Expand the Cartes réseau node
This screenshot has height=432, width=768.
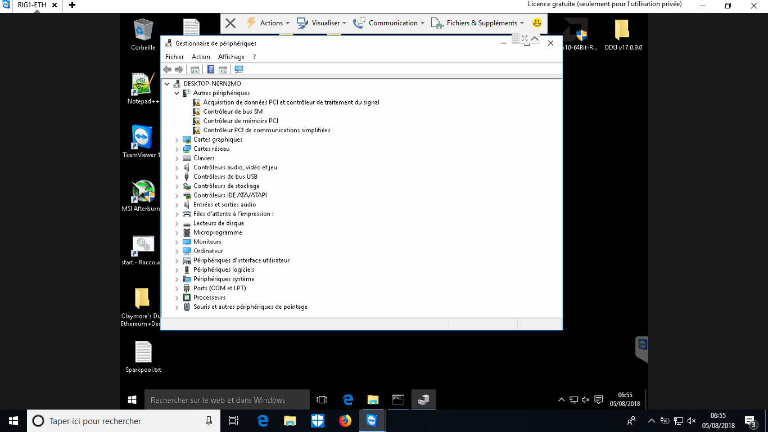coord(177,149)
